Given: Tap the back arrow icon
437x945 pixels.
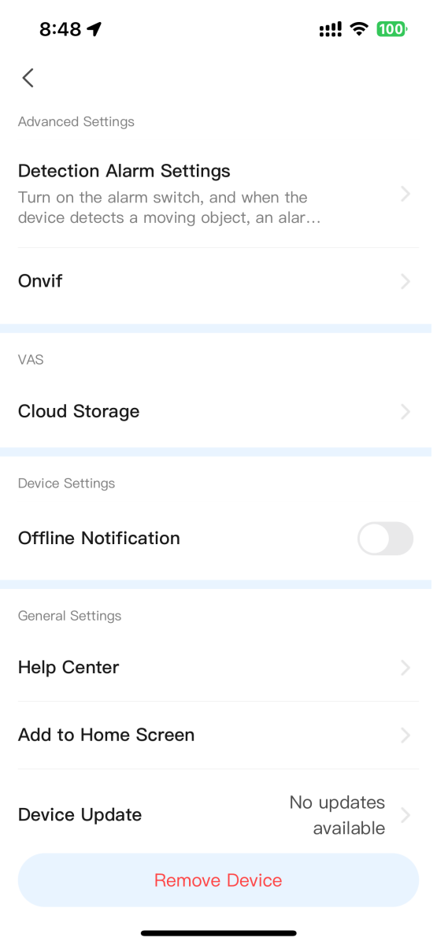Looking at the screenshot, I should click(28, 78).
